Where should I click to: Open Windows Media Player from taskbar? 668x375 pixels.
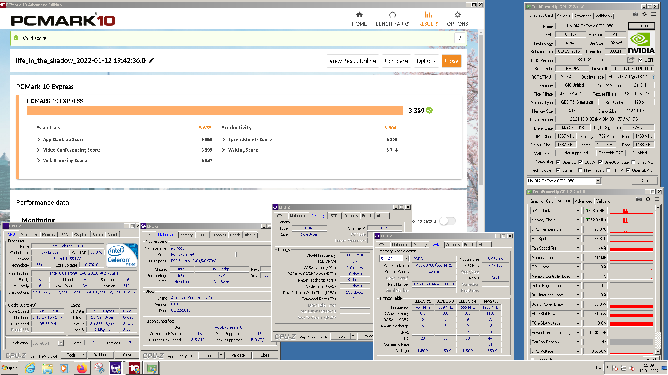pyautogui.click(x=64, y=368)
